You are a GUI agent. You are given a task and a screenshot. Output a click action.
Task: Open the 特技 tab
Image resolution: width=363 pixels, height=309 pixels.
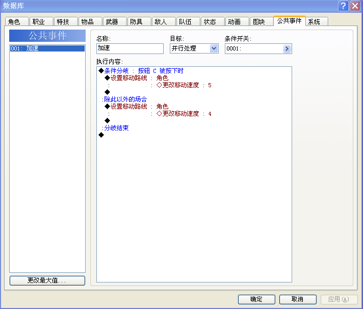click(66, 21)
